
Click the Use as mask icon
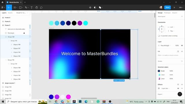pos(95,8)
